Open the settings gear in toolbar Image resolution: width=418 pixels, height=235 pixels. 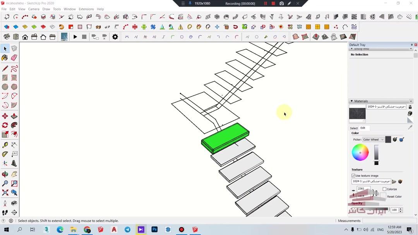(x=115, y=37)
